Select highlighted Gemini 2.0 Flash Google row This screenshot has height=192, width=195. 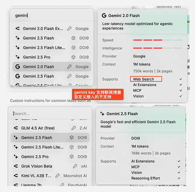coord(52,67)
